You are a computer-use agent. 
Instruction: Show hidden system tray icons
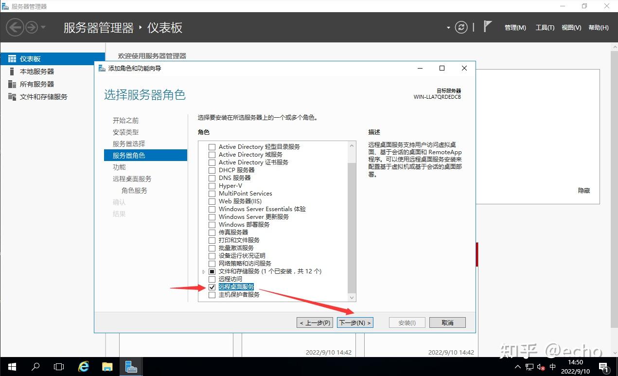(518, 367)
